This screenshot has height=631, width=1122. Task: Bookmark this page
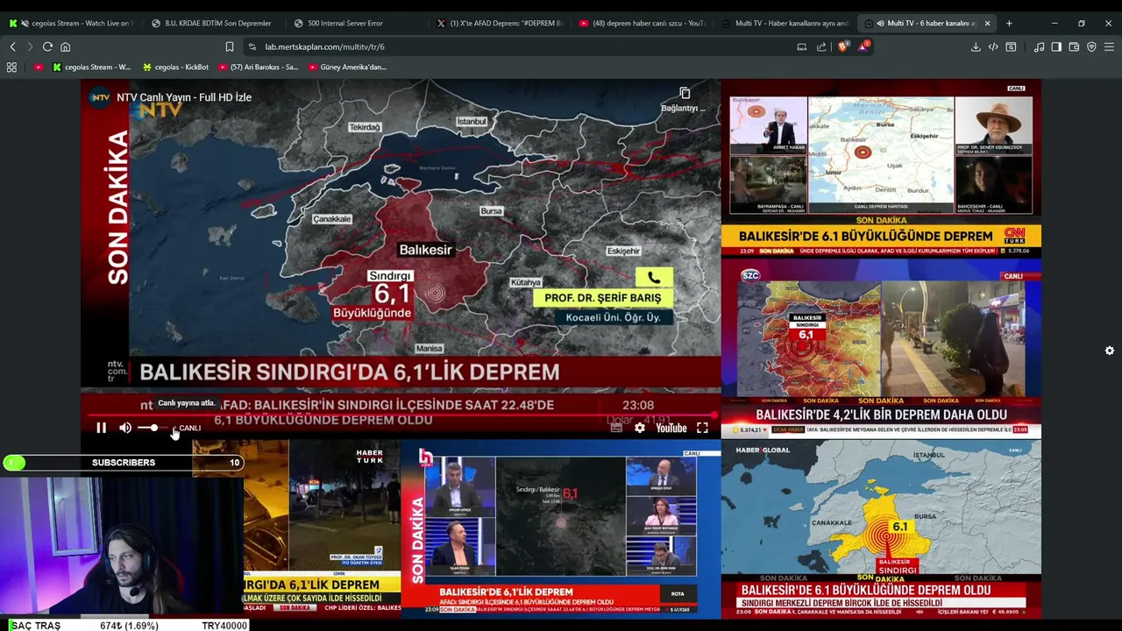[230, 46]
